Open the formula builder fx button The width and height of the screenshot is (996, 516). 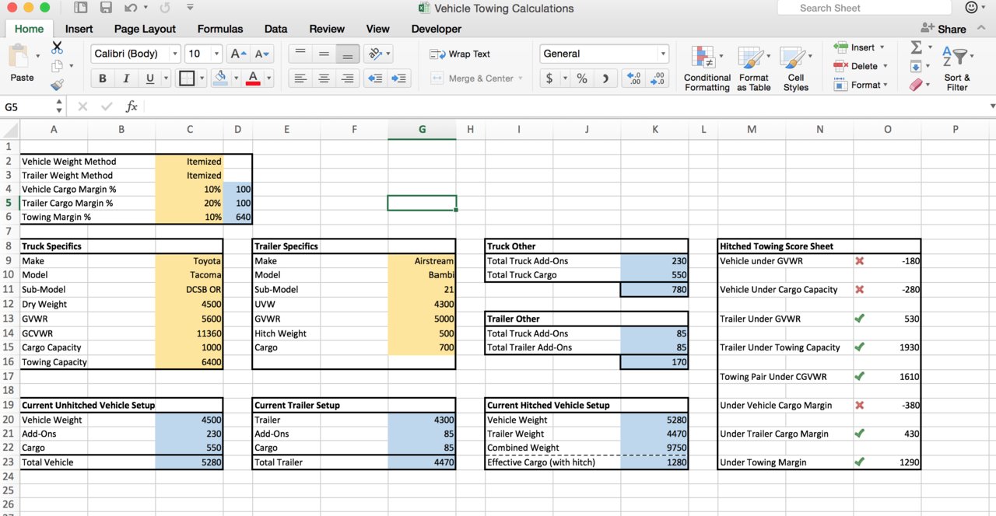pos(132,106)
